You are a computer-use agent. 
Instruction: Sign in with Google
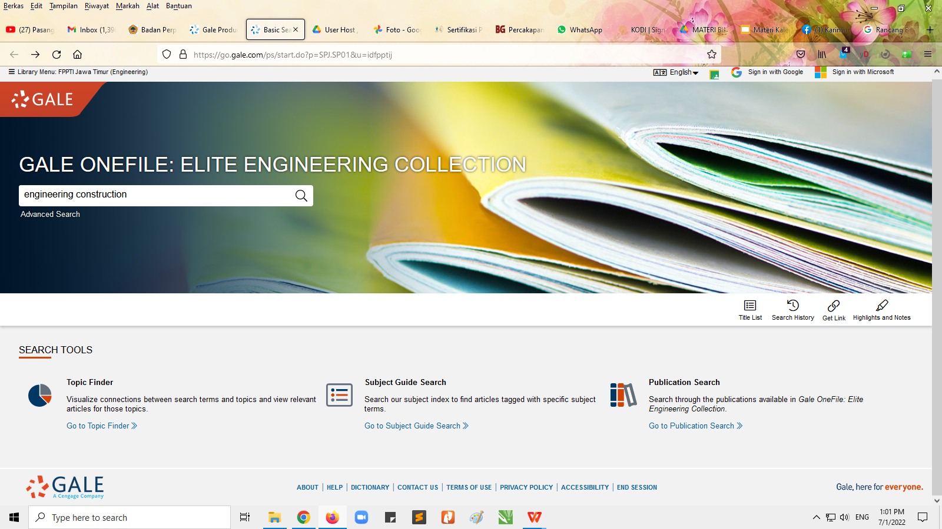(768, 72)
